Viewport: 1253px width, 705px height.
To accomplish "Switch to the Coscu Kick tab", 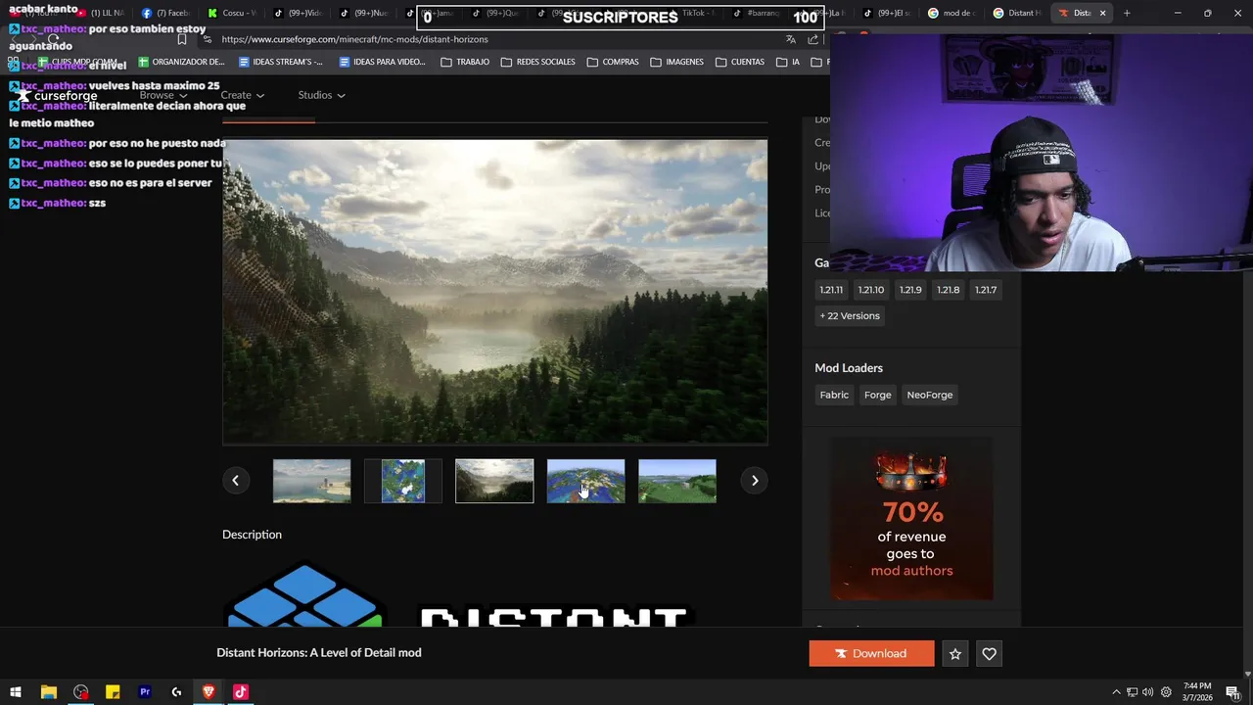I will 232,13.
